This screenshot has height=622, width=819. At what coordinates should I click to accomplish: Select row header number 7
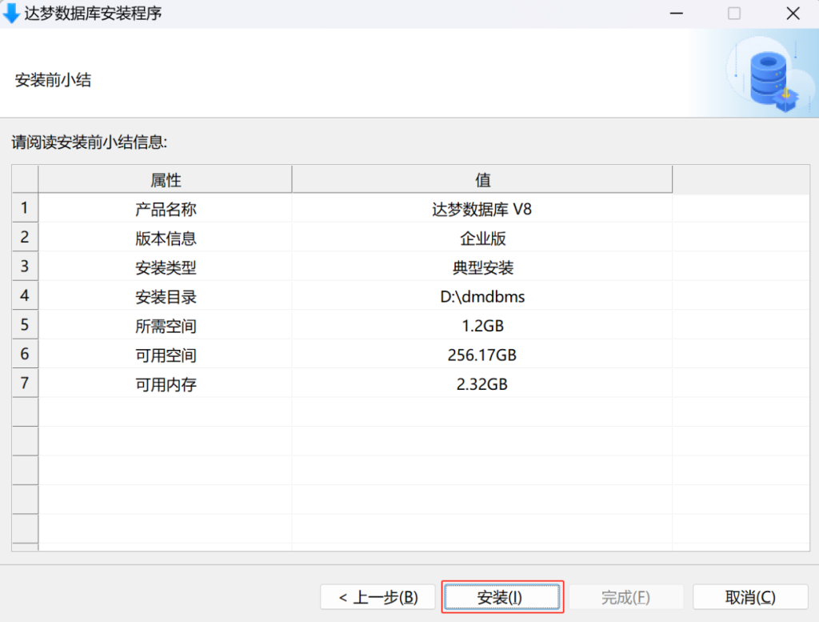25,383
